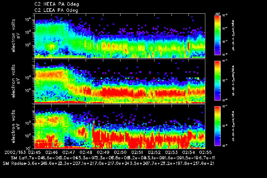Click the 10^3 tick label on the middle panel
This screenshot has width=267, height=178.
[x=28, y=78]
